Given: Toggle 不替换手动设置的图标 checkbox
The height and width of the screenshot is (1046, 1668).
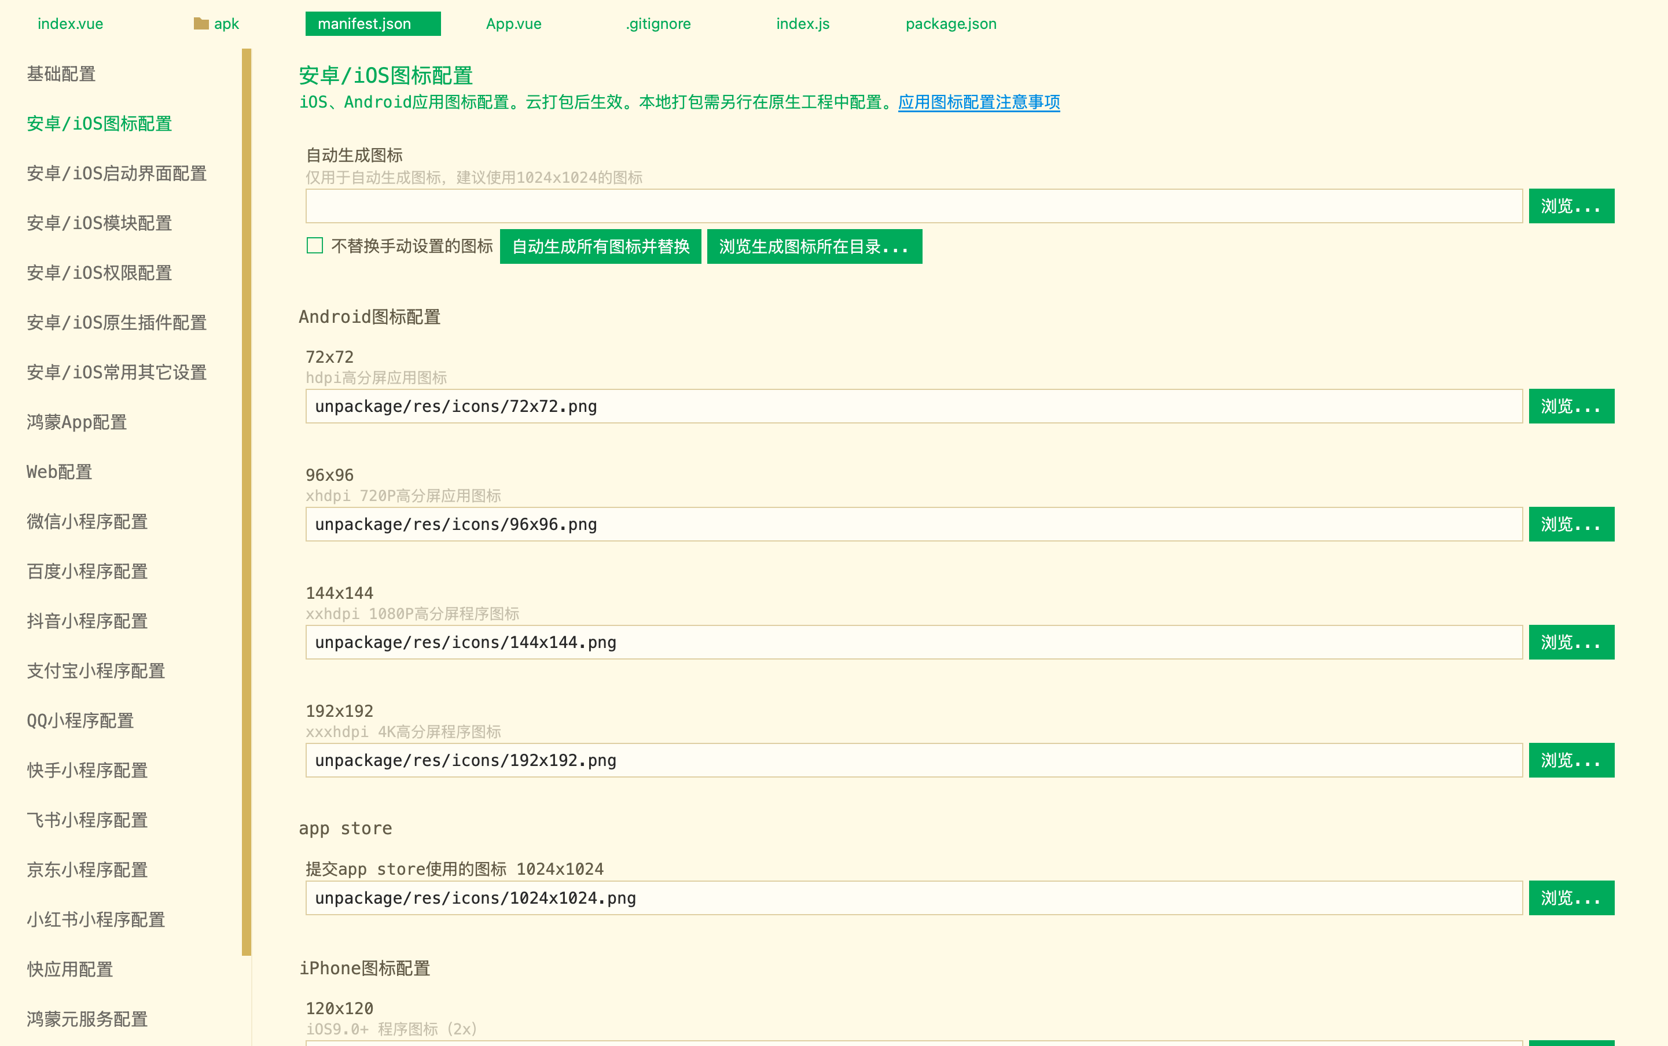Looking at the screenshot, I should click(x=315, y=245).
